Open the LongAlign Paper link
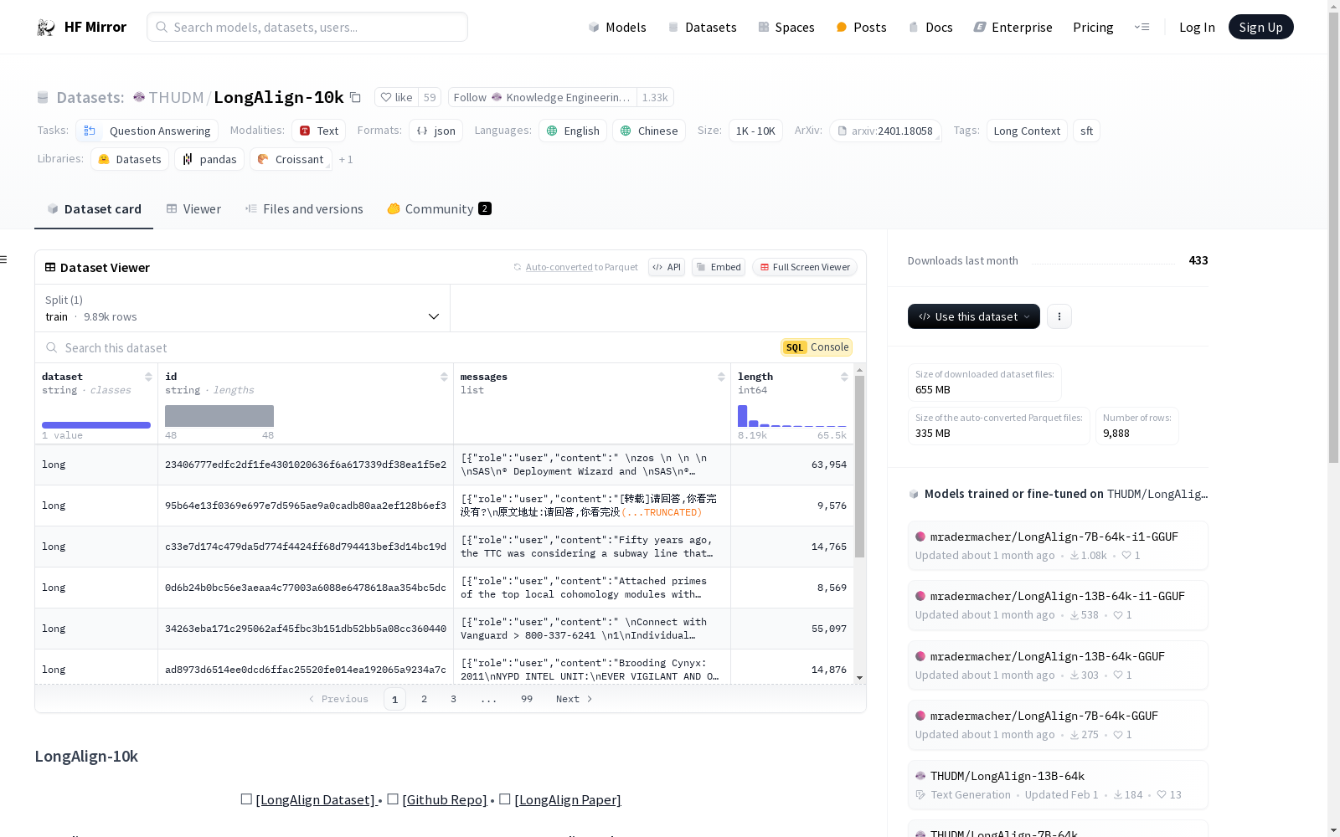Image resolution: width=1340 pixels, height=837 pixels. [567, 800]
